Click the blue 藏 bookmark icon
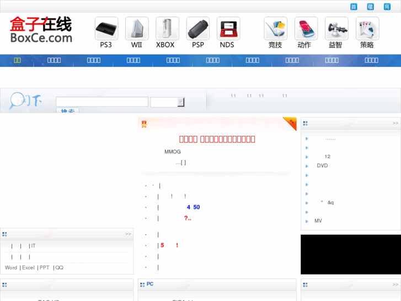Viewport: 401px width, 301px height. coord(370,7)
